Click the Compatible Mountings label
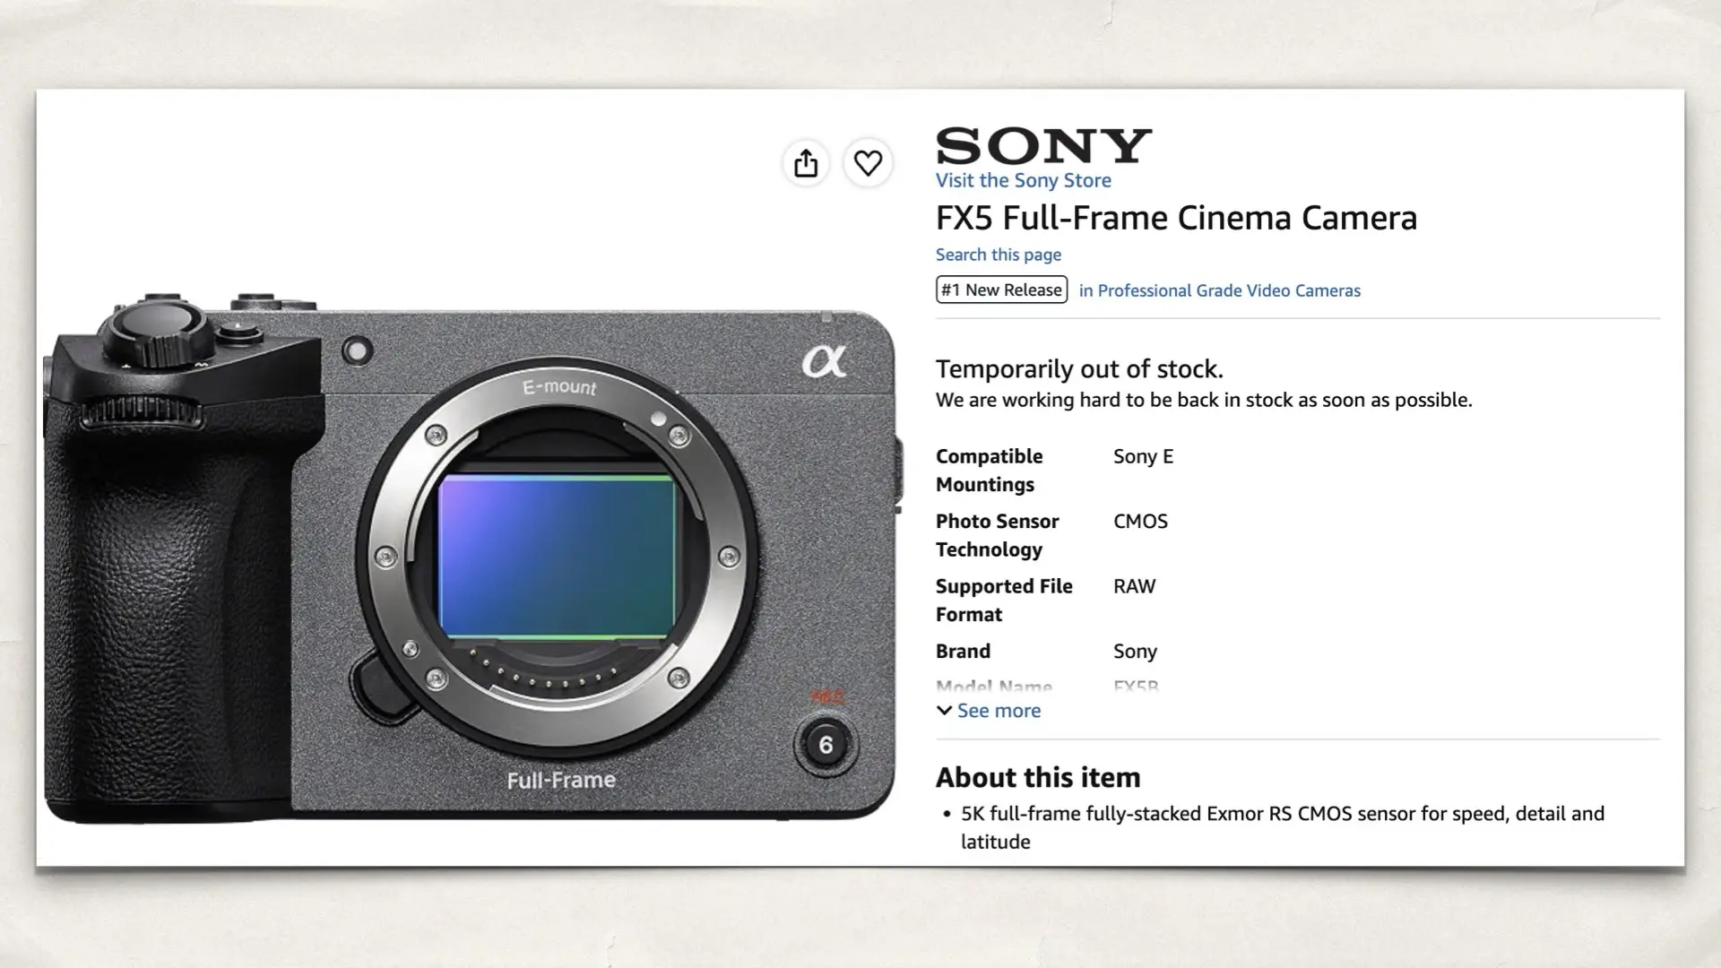Screen dimensions: 1721x968 click(x=989, y=471)
